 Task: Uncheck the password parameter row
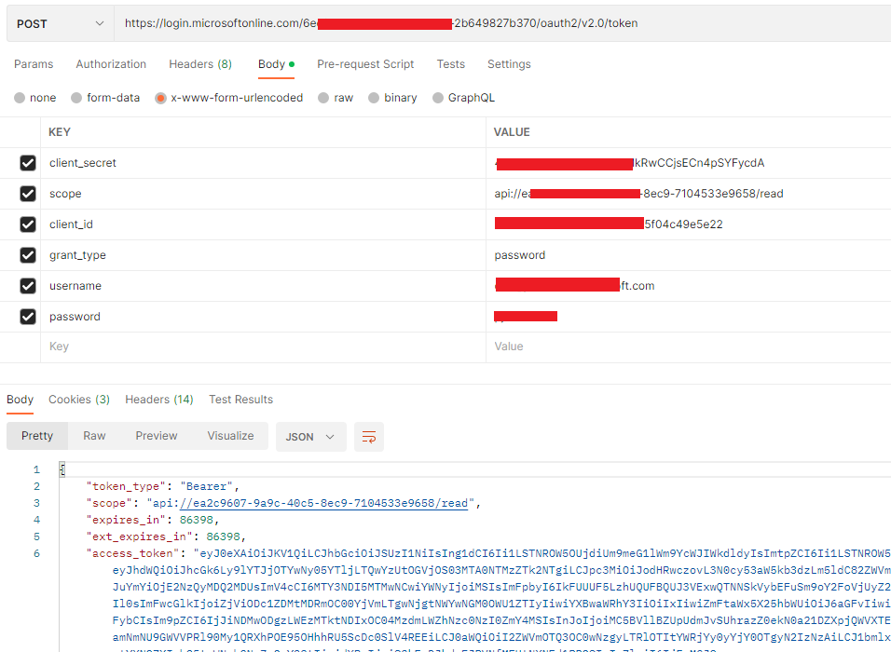(28, 317)
